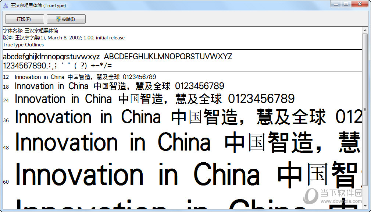Click the 安装(I) install button
Image resolution: width=371 pixels, height=212 pixels.
(x=66, y=19)
